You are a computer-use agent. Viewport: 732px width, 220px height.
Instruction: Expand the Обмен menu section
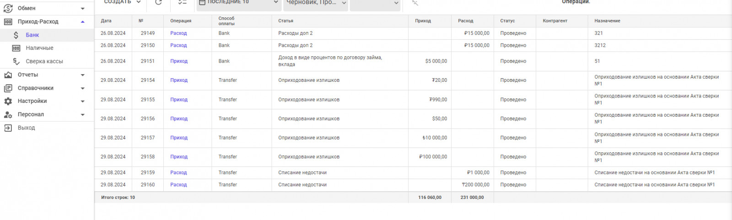pyautogui.click(x=83, y=8)
